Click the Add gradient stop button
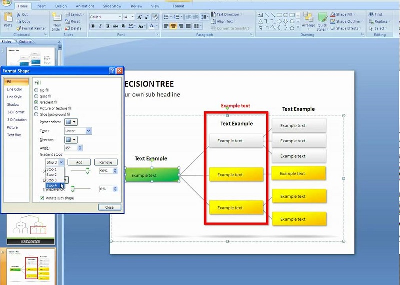 [79, 162]
